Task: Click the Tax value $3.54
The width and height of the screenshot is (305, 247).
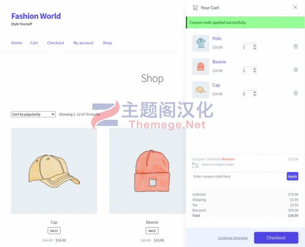Action: tap(294, 205)
